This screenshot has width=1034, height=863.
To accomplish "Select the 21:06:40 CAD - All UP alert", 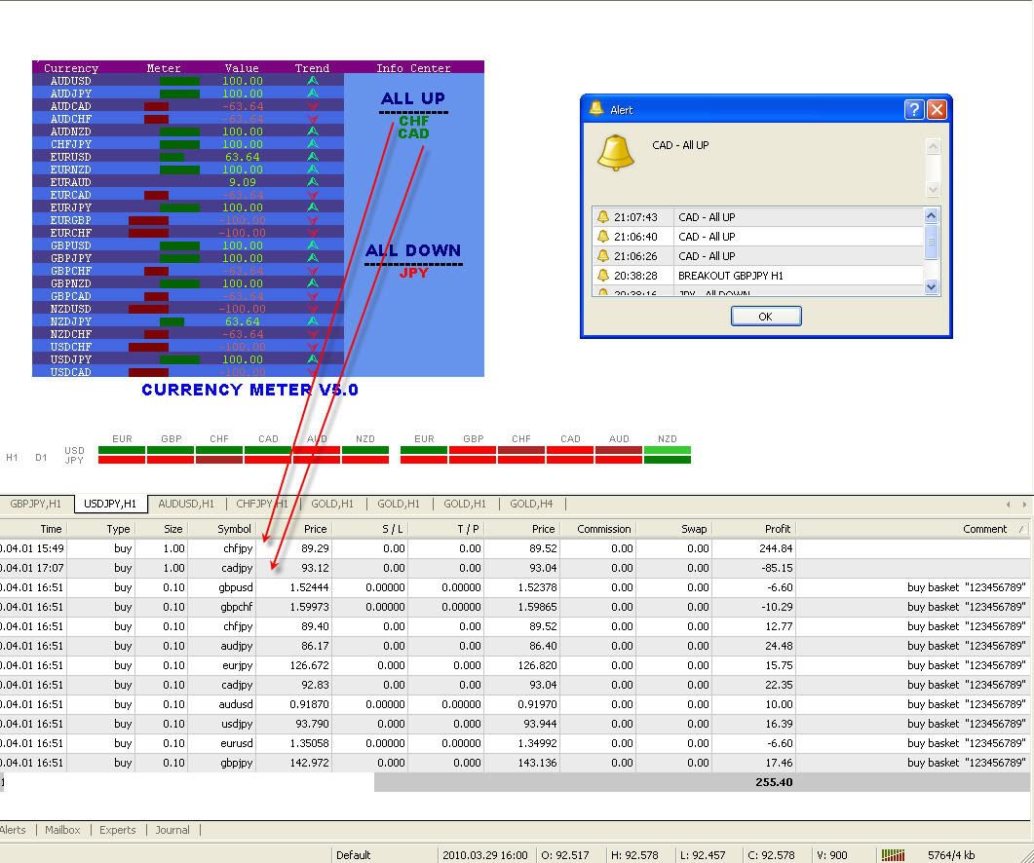I will [x=757, y=236].
